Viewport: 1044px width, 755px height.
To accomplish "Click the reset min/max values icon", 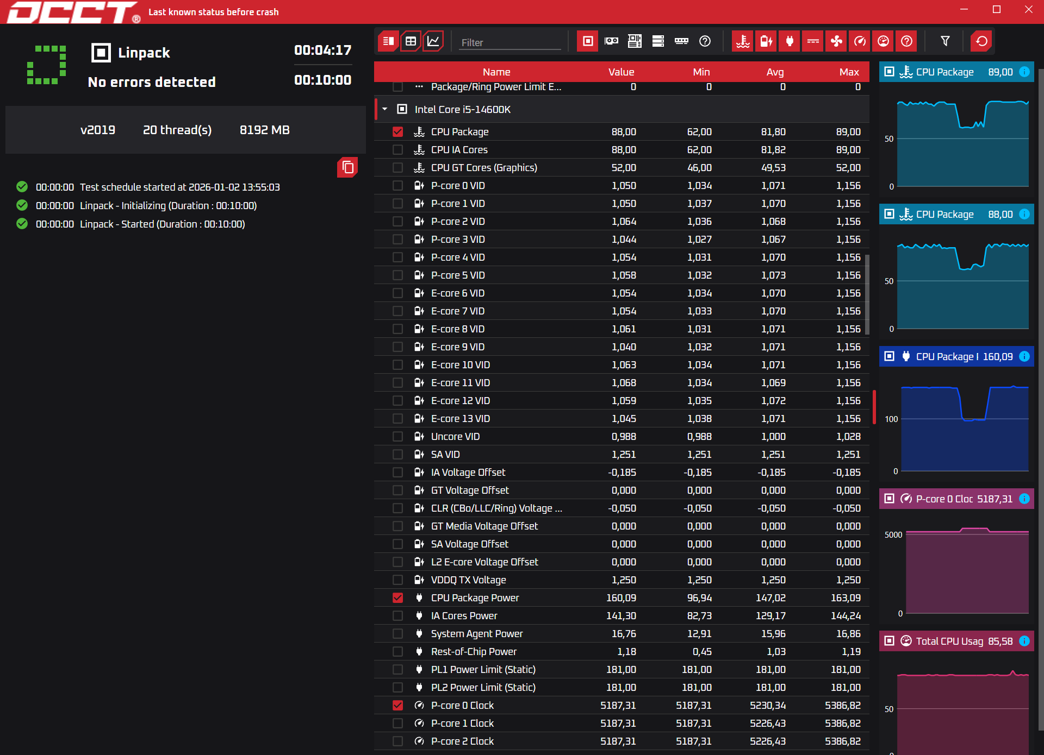I will pos(981,41).
